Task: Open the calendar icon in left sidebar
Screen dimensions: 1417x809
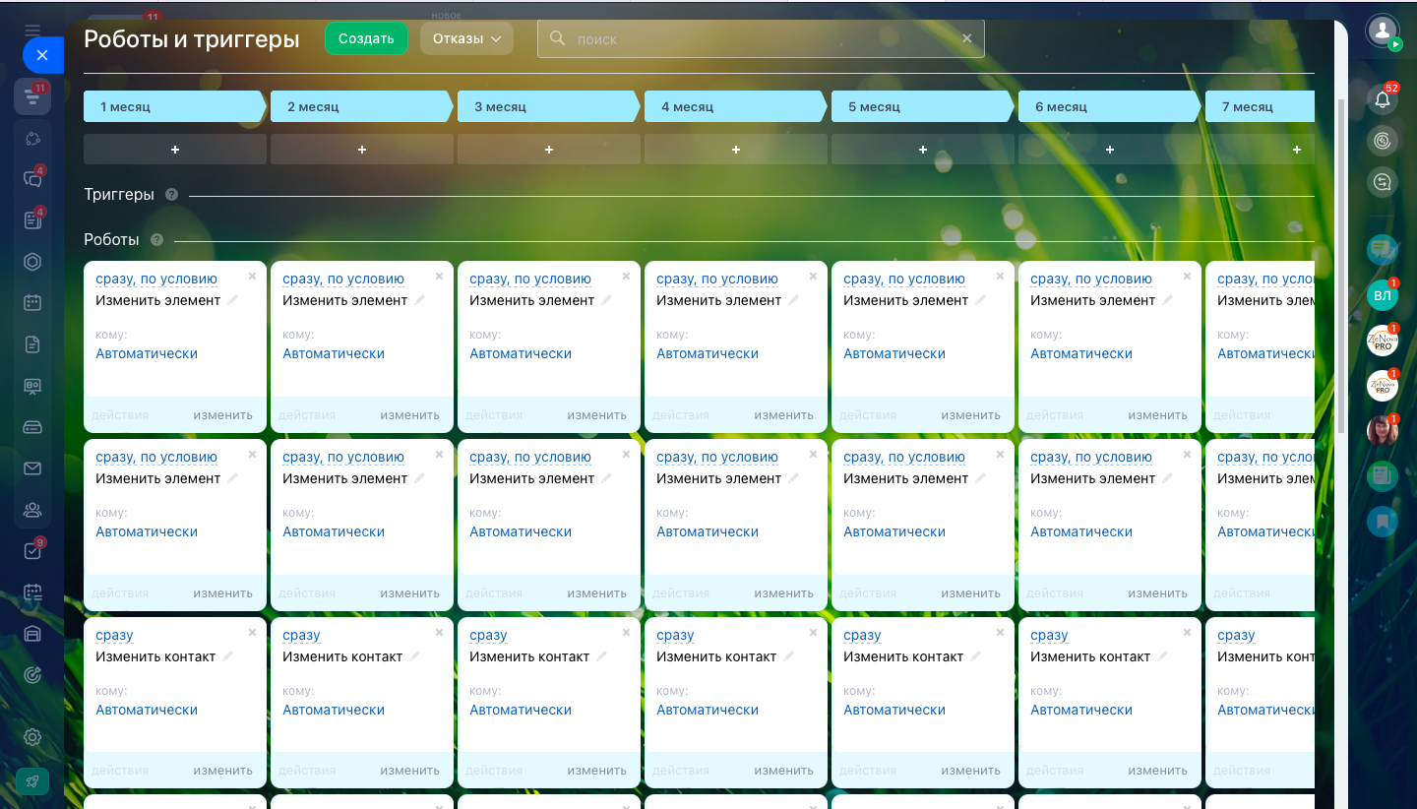Action: 32,302
